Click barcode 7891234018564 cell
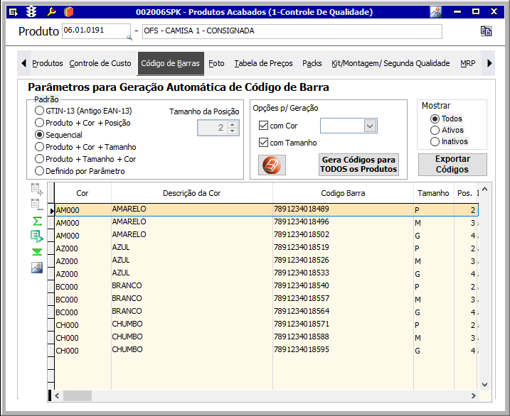 coord(343,312)
